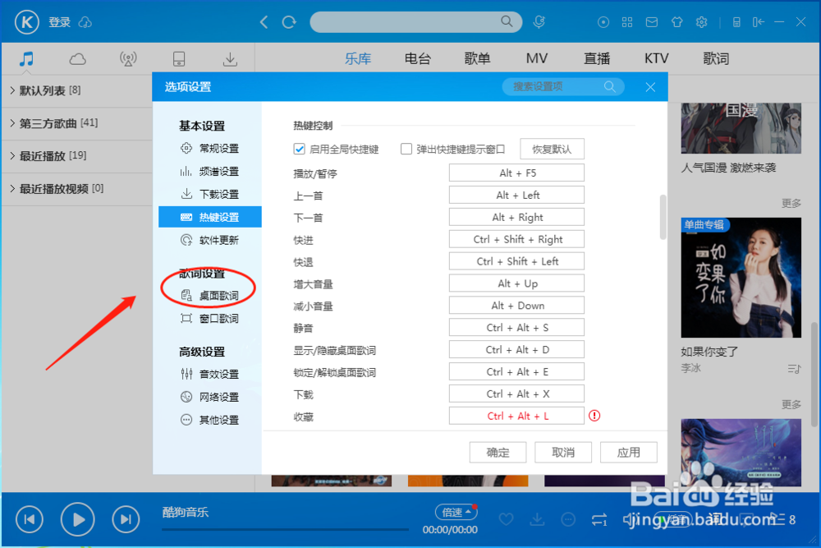Toggle desktop lyrics with the 词 icon

[715, 519]
